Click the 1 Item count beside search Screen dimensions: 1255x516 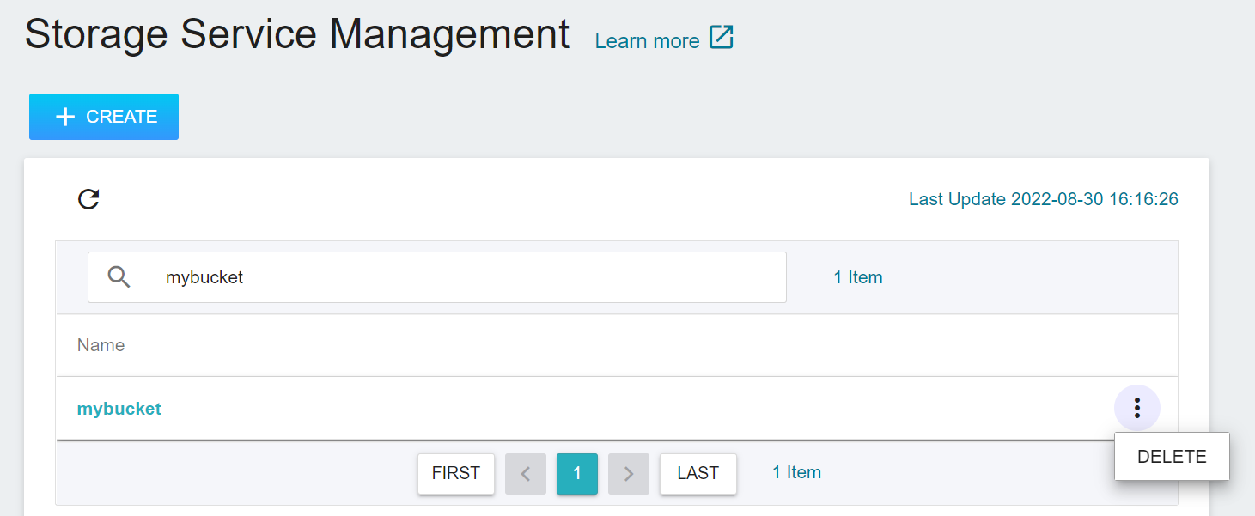tap(858, 277)
